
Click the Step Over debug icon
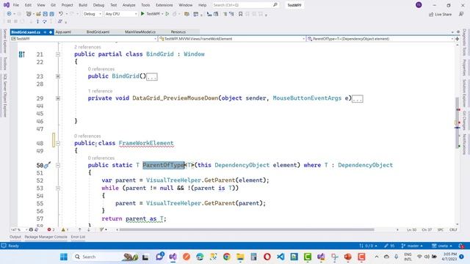[45, 21]
